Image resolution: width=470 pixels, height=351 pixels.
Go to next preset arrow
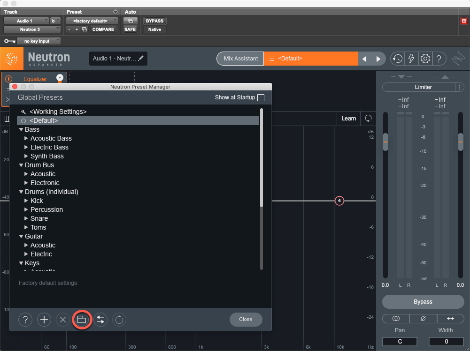point(378,59)
